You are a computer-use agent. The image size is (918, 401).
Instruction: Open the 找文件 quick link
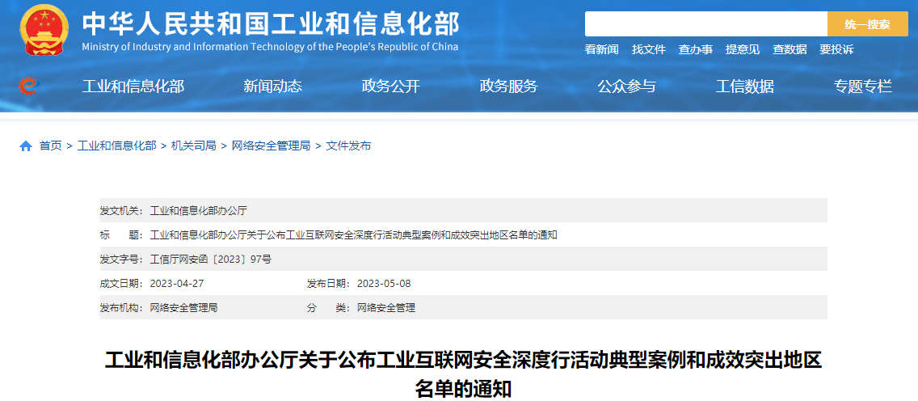click(649, 50)
